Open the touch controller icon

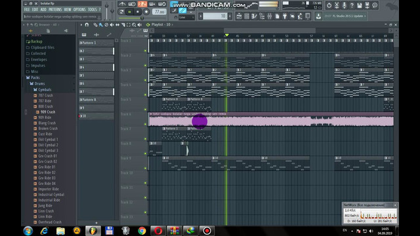click(308, 16)
